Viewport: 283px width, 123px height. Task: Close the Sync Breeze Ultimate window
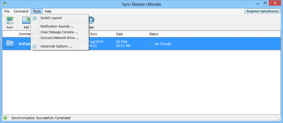pos(275,3)
